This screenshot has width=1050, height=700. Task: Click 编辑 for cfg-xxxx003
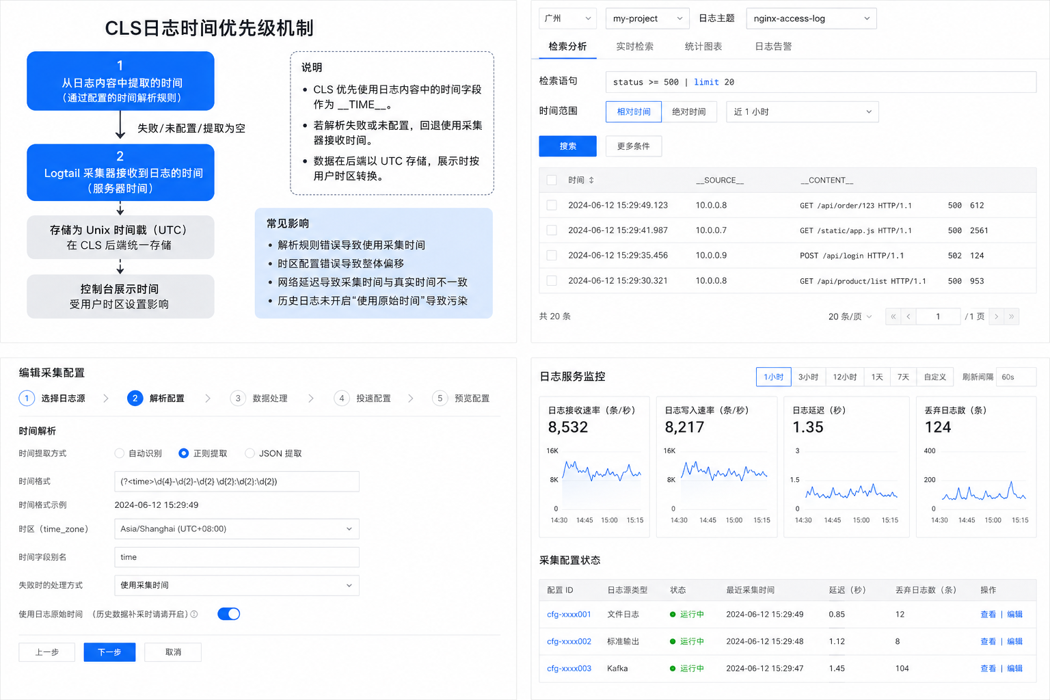pyautogui.click(x=1014, y=669)
